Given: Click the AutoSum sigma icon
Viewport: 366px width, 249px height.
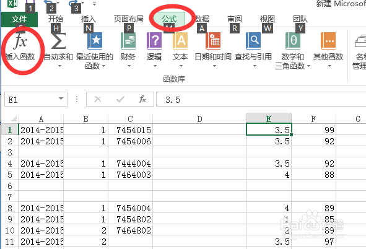Looking at the screenshot, I should (58, 41).
